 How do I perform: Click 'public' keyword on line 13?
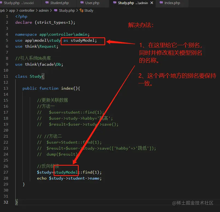click(x=30, y=89)
